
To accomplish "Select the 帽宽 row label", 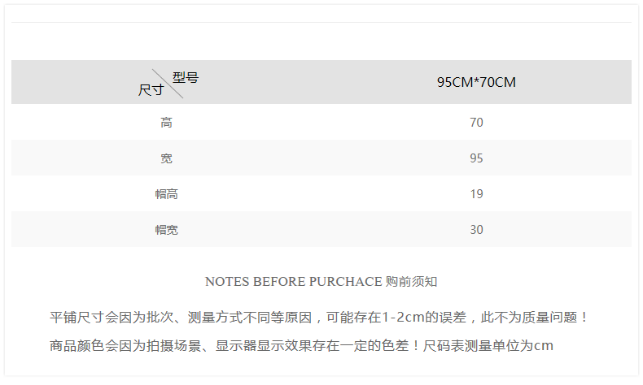I will click(x=166, y=230).
